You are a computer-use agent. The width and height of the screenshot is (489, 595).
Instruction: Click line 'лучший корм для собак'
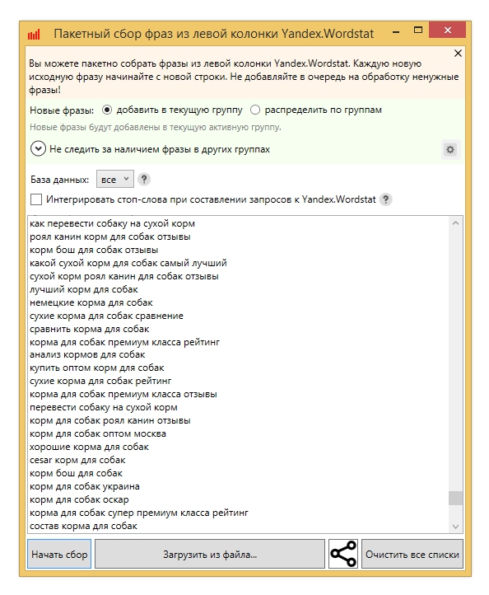84,289
